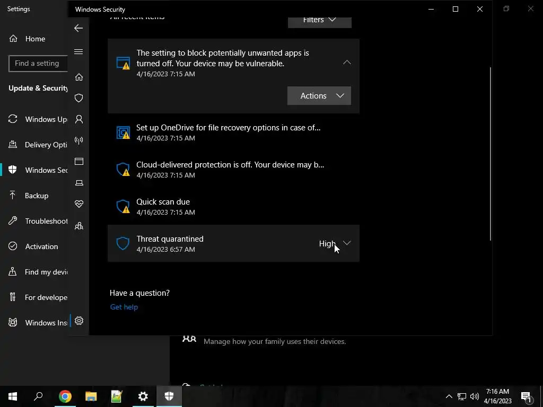Open the Actions dropdown
The height and width of the screenshot is (407, 543).
coord(319,96)
